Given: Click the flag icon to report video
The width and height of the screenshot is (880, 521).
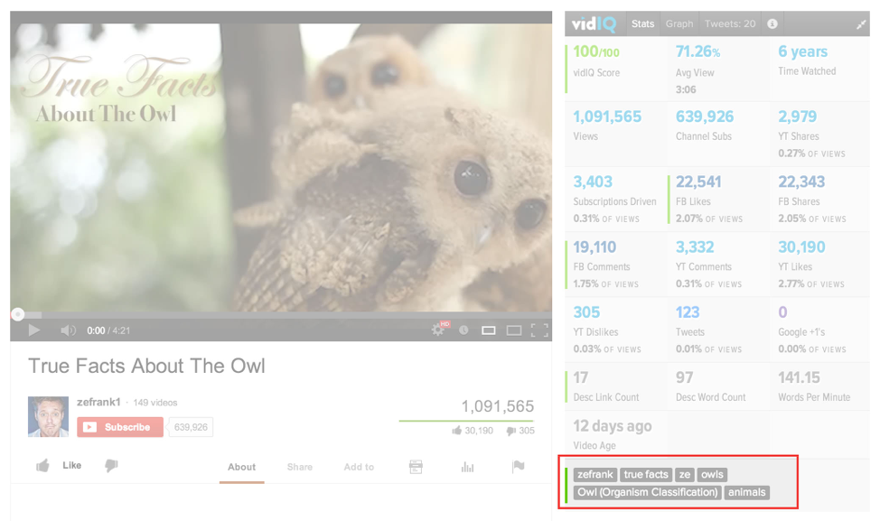Looking at the screenshot, I should [518, 467].
